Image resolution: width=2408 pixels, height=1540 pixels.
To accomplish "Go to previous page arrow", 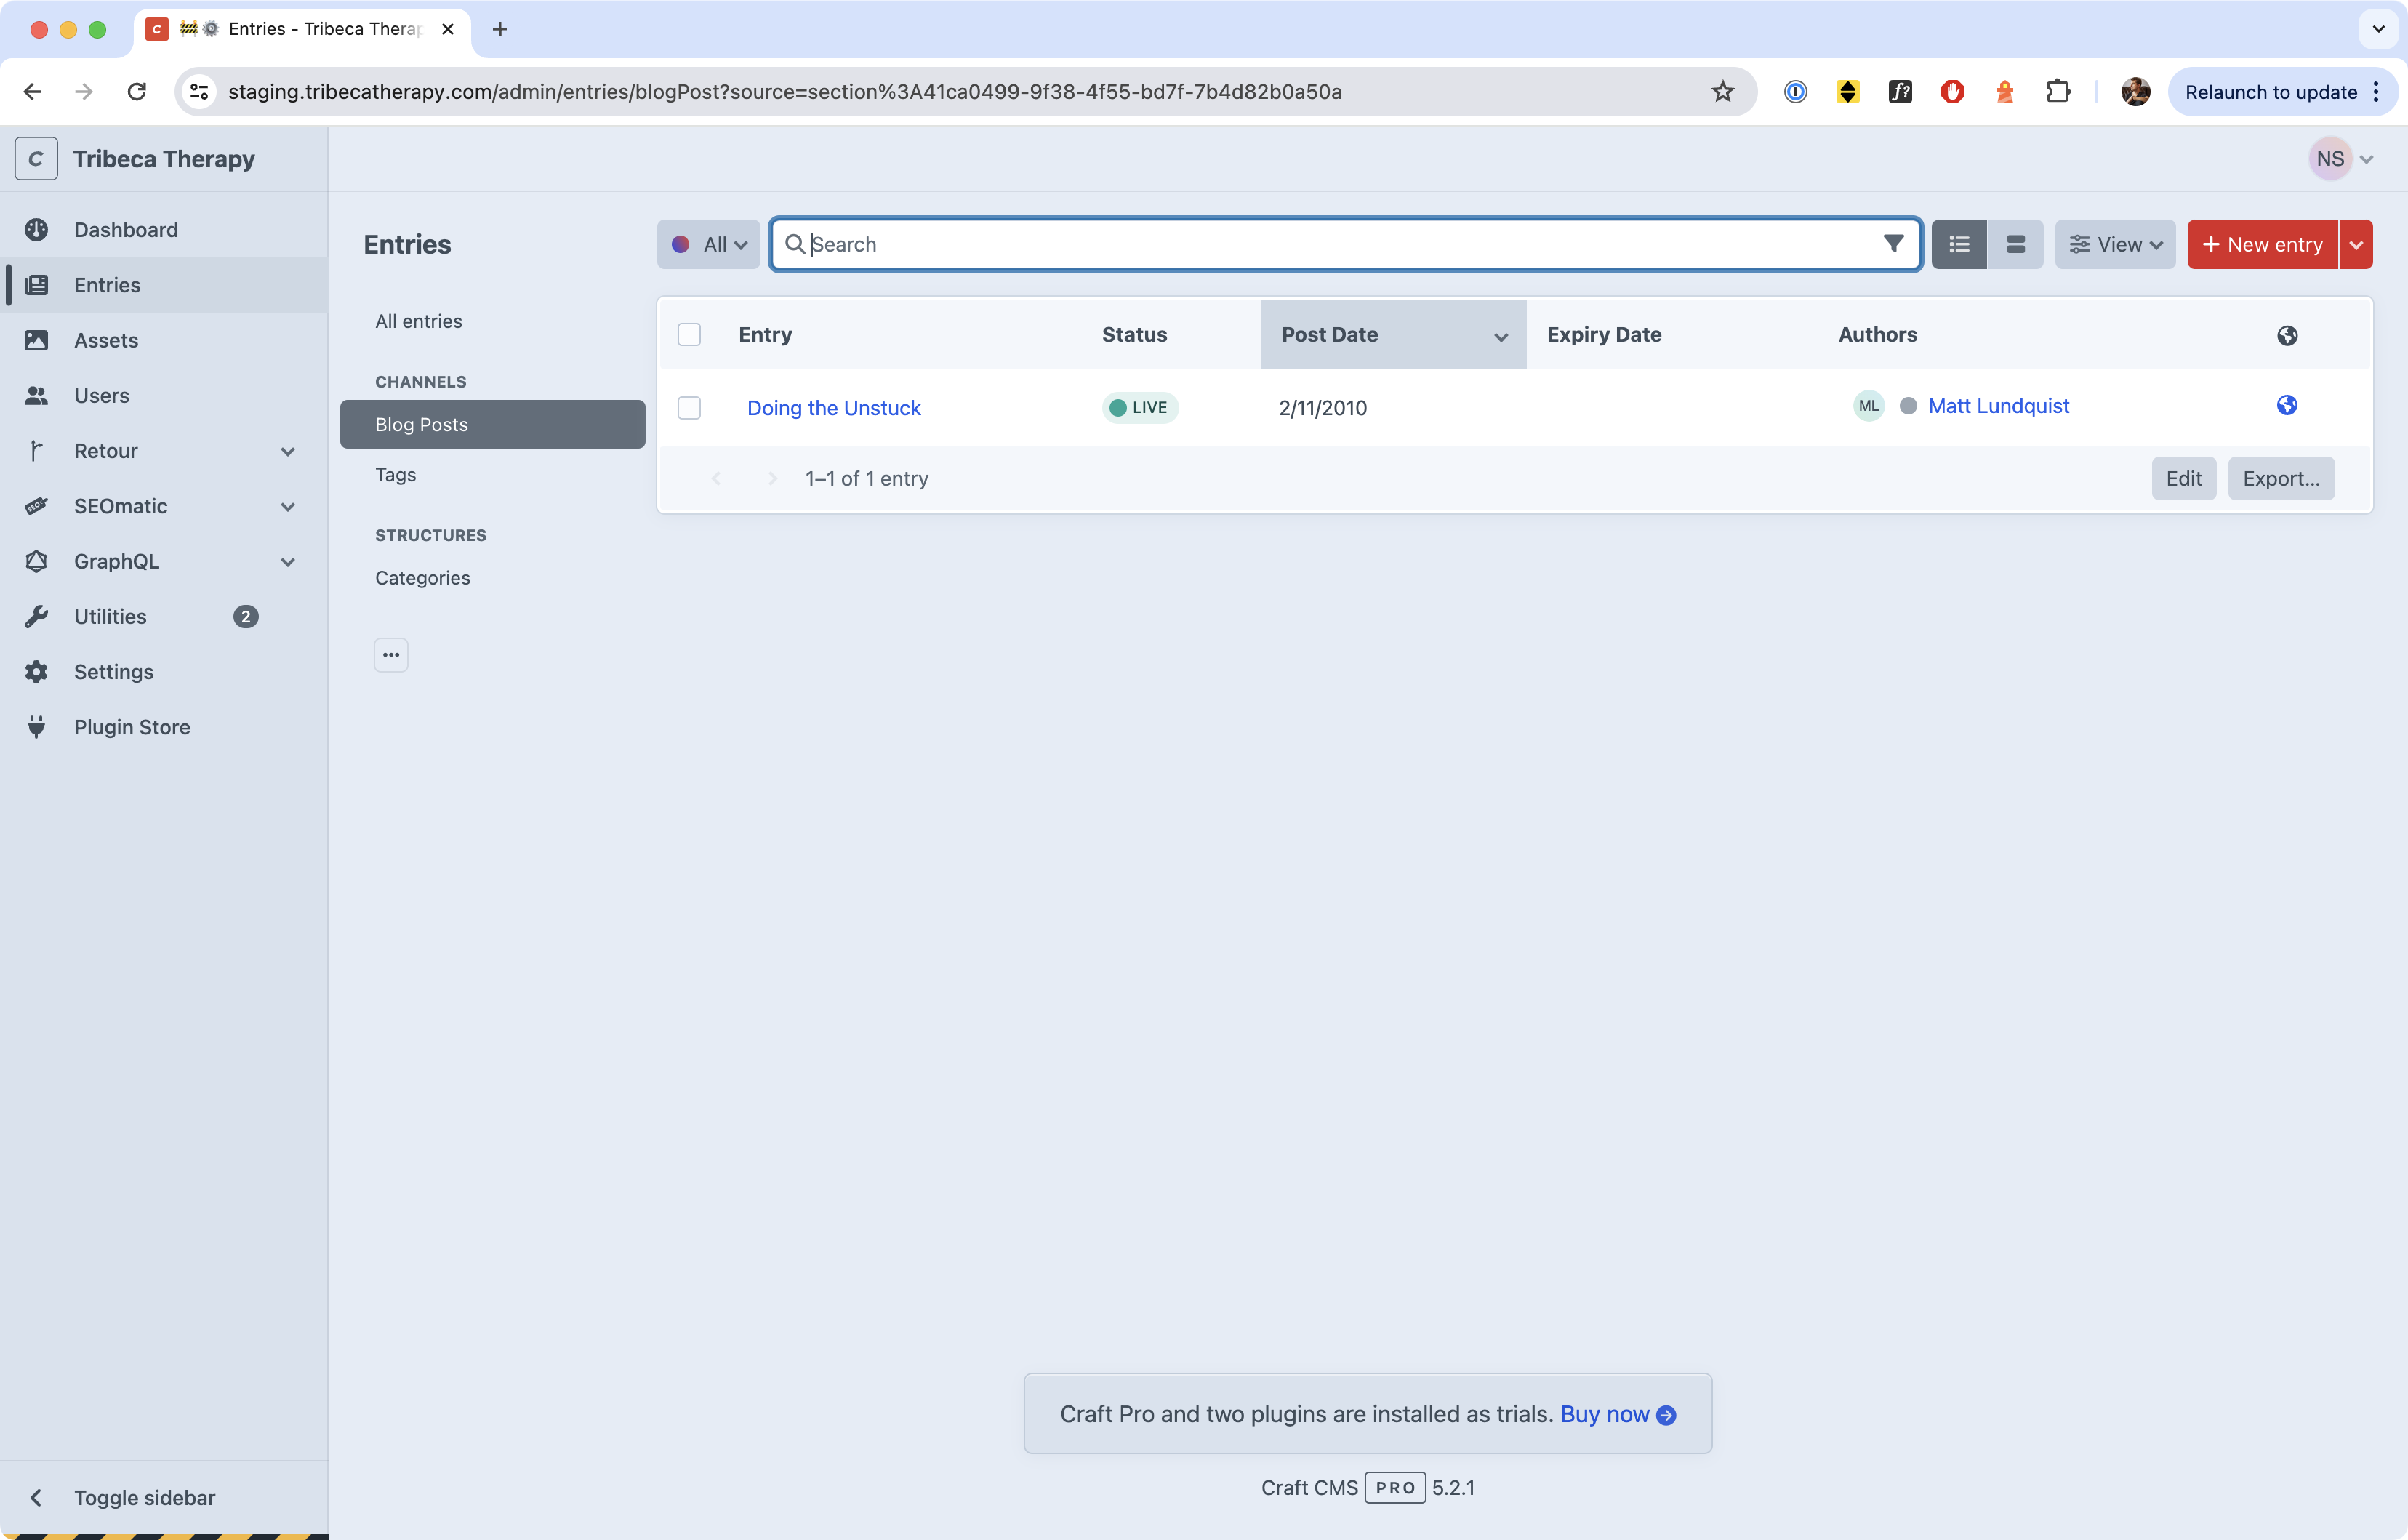I will 716,478.
